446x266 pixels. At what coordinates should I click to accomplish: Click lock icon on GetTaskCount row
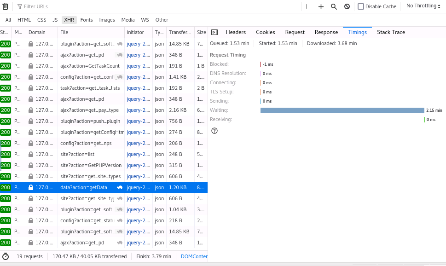pyautogui.click(x=31, y=66)
